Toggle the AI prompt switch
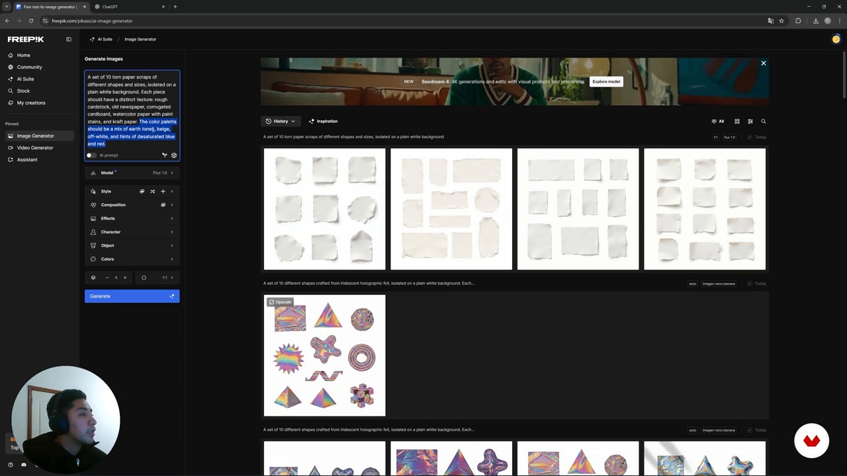The image size is (847, 476). [x=91, y=155]
